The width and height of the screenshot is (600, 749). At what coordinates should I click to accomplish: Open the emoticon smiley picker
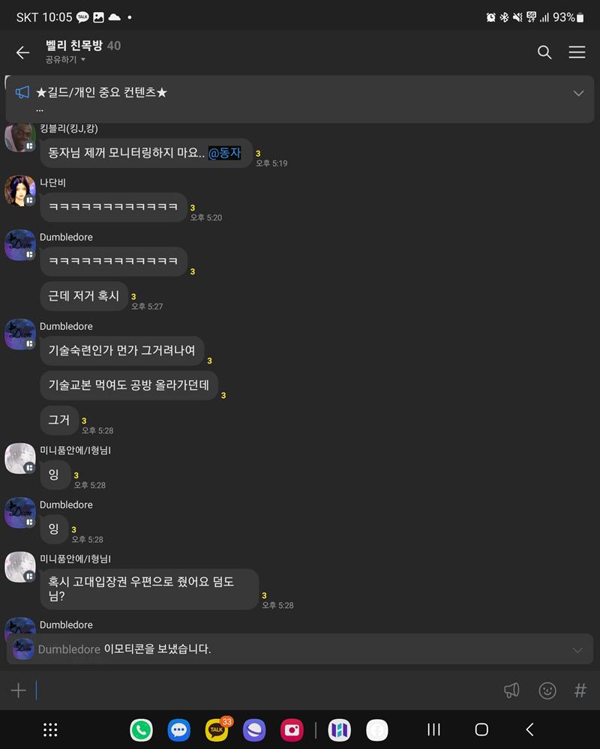tap(547, 691)
